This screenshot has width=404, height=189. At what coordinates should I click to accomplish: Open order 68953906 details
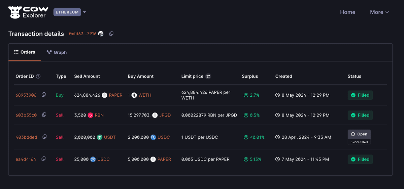tap(26, 95)
